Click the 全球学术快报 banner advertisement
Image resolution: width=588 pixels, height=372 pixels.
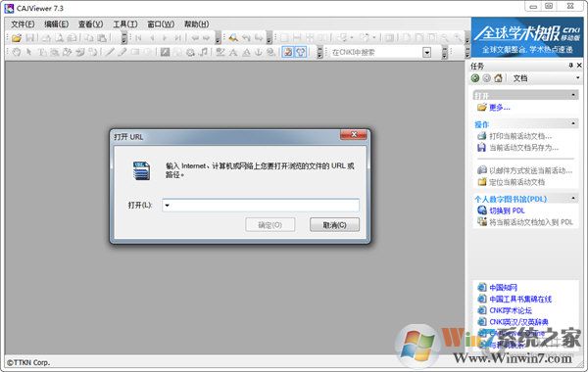coord(527,37)
